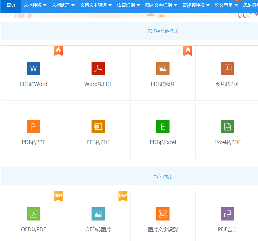Screen dimensions: 258x241
Task: Open the 图片文字识别 card label below icon
Action: [163, 229]
